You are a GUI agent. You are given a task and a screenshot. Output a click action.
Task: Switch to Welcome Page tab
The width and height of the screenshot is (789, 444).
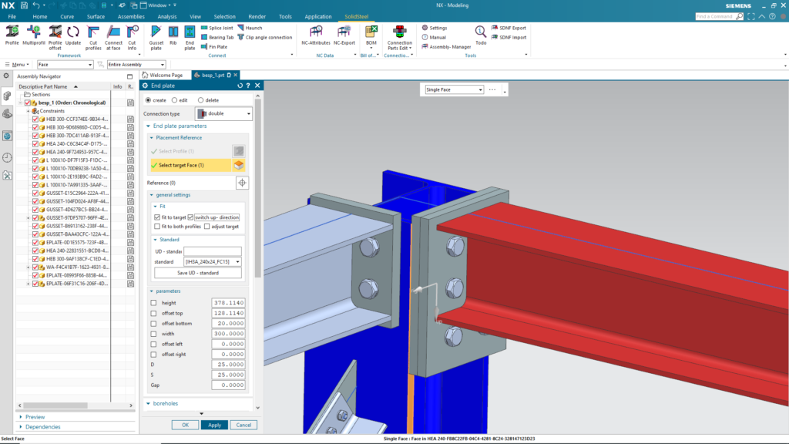click(162, 75)
